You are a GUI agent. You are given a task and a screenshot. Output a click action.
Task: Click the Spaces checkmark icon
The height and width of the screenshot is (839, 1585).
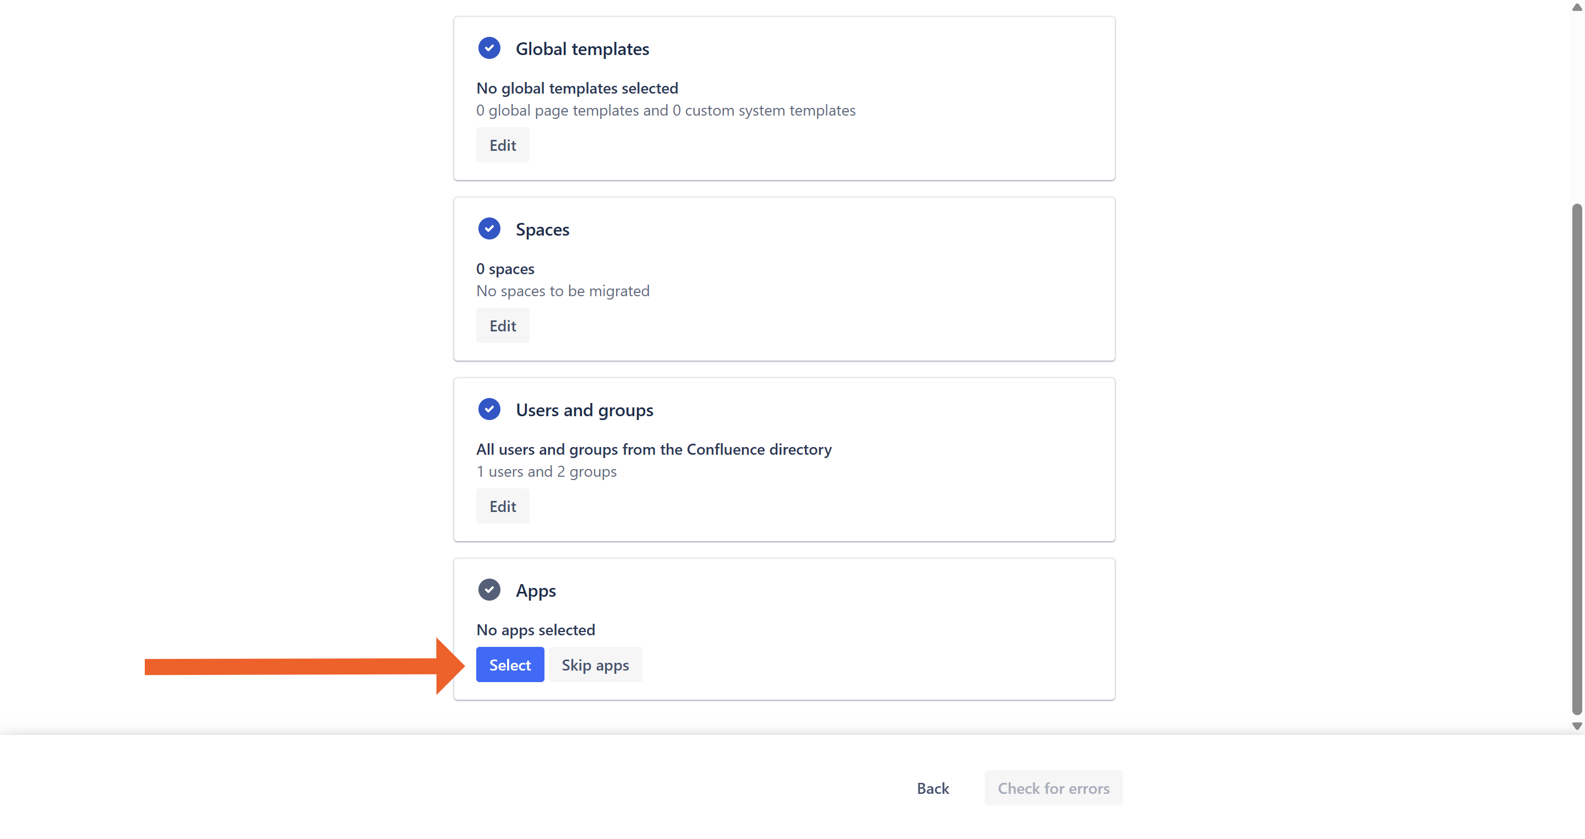pos(488,229)
